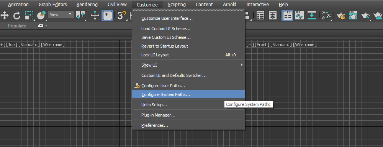Open the Content menu

tap(204, 4)
